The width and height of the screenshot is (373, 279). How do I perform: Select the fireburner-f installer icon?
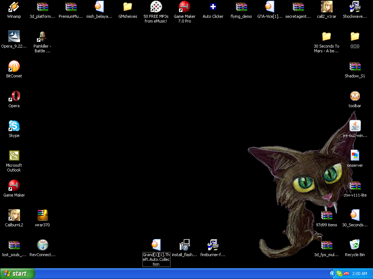click(213, 245)
